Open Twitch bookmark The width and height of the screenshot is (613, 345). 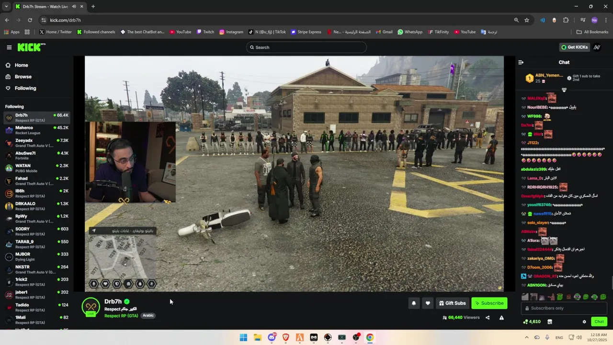coord(205,32)
